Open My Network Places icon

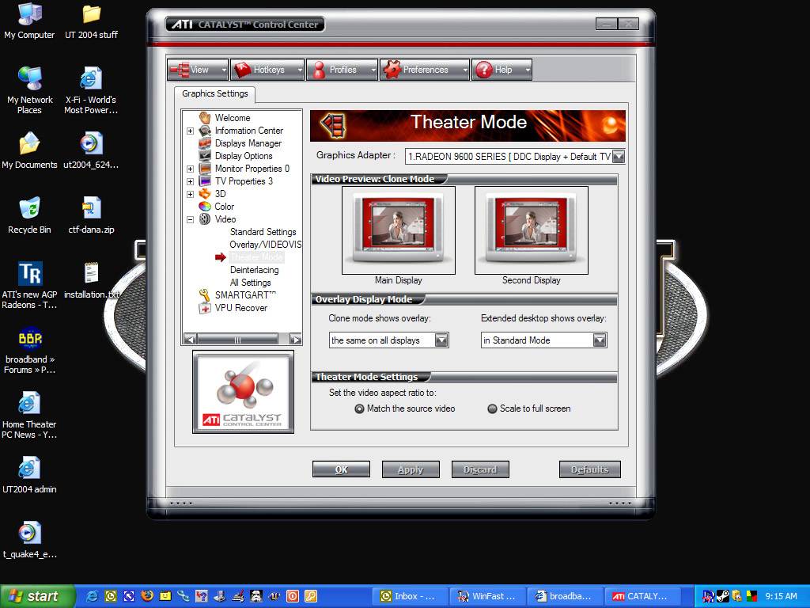pyautogui.click(x=29, y=91)
